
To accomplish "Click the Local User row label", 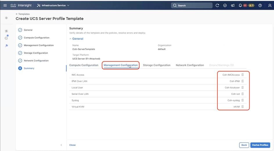I will tap(77, 88).
